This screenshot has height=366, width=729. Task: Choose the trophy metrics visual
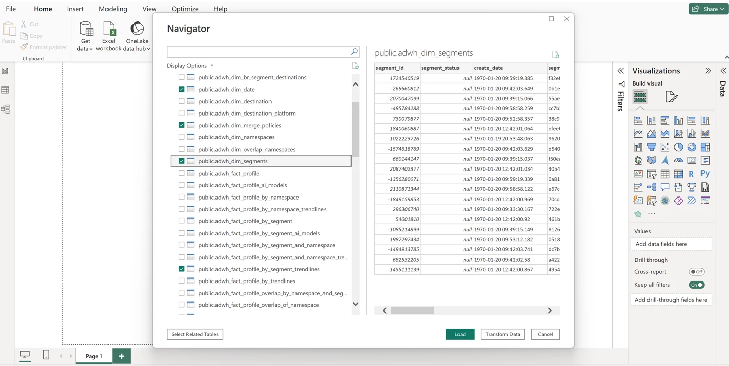[x=692, y=187]
